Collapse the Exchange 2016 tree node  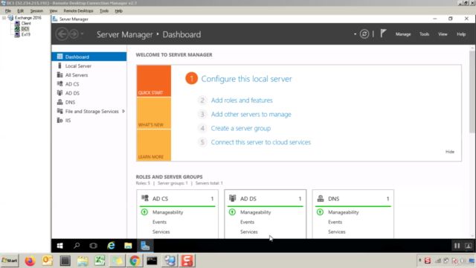point(4,18)
